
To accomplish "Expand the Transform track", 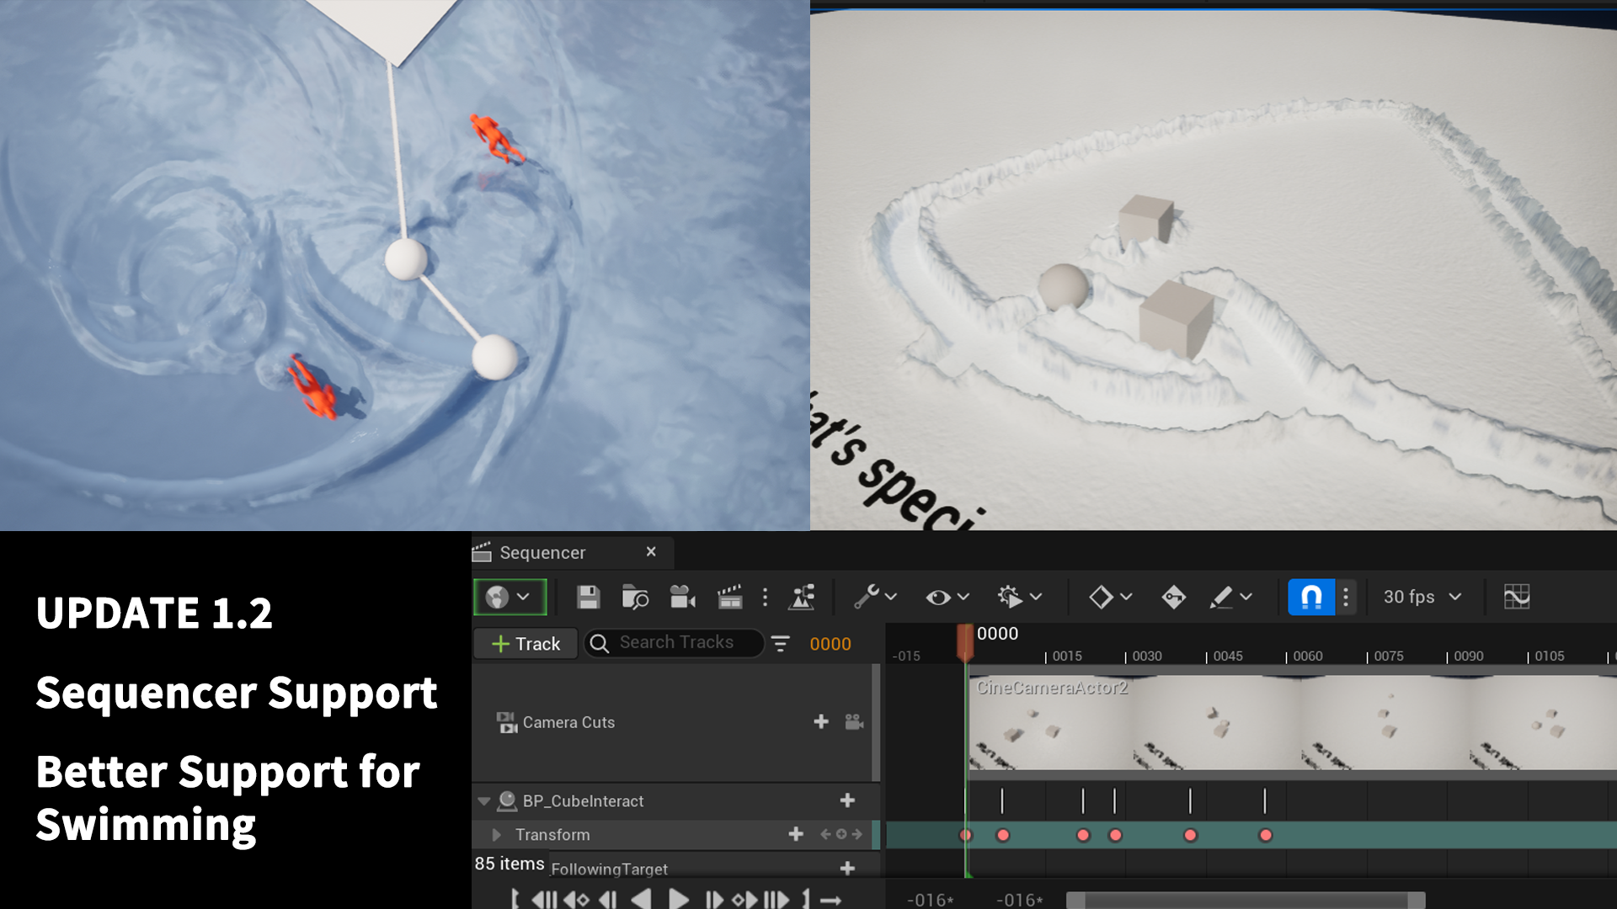I will [496, 835].
